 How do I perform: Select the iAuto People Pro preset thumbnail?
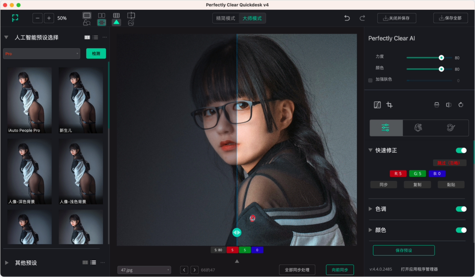coord(30,100)
